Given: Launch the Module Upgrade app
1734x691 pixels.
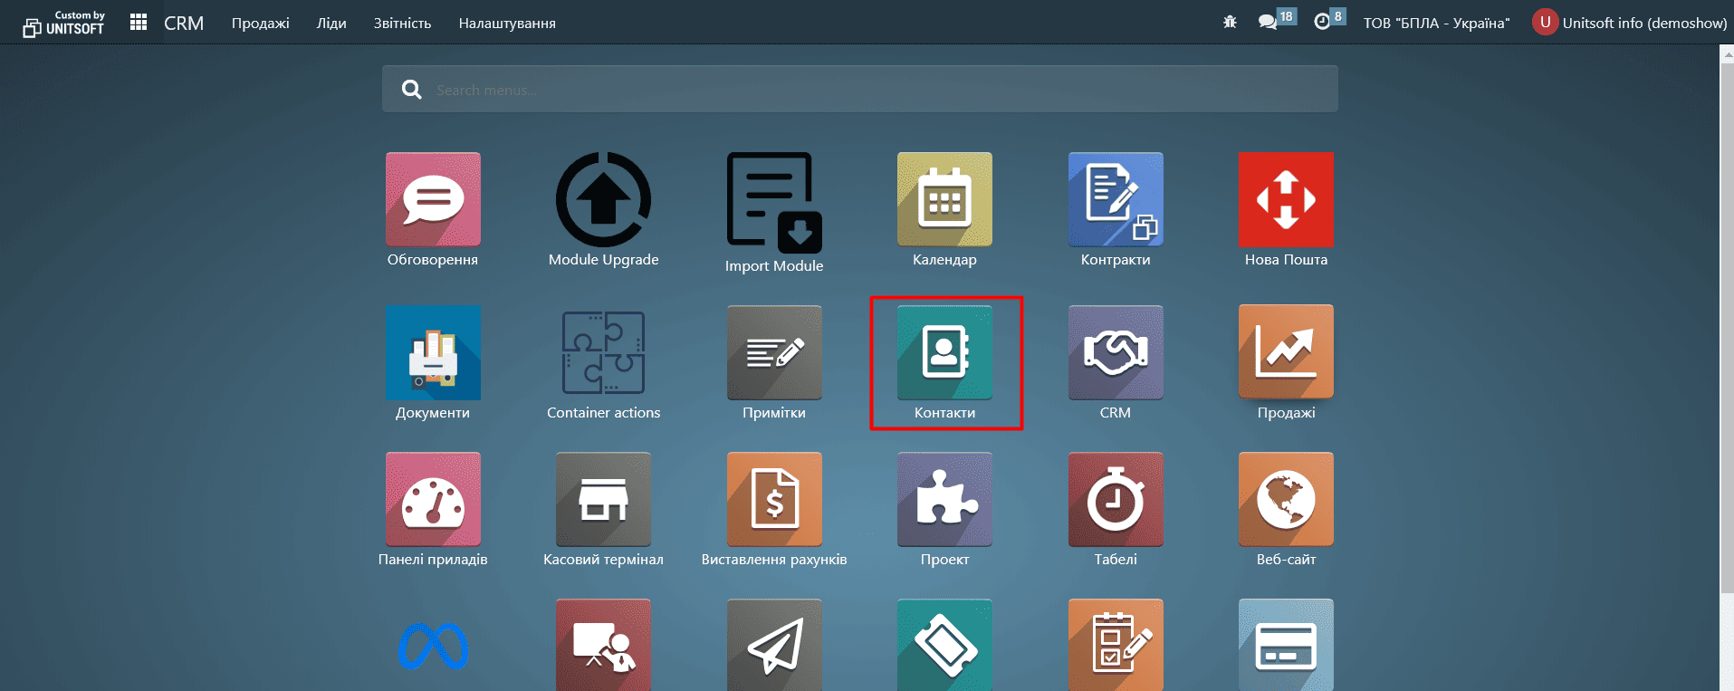Looking at the screenshot, I should pyautogui.click(x=603, y=199).
